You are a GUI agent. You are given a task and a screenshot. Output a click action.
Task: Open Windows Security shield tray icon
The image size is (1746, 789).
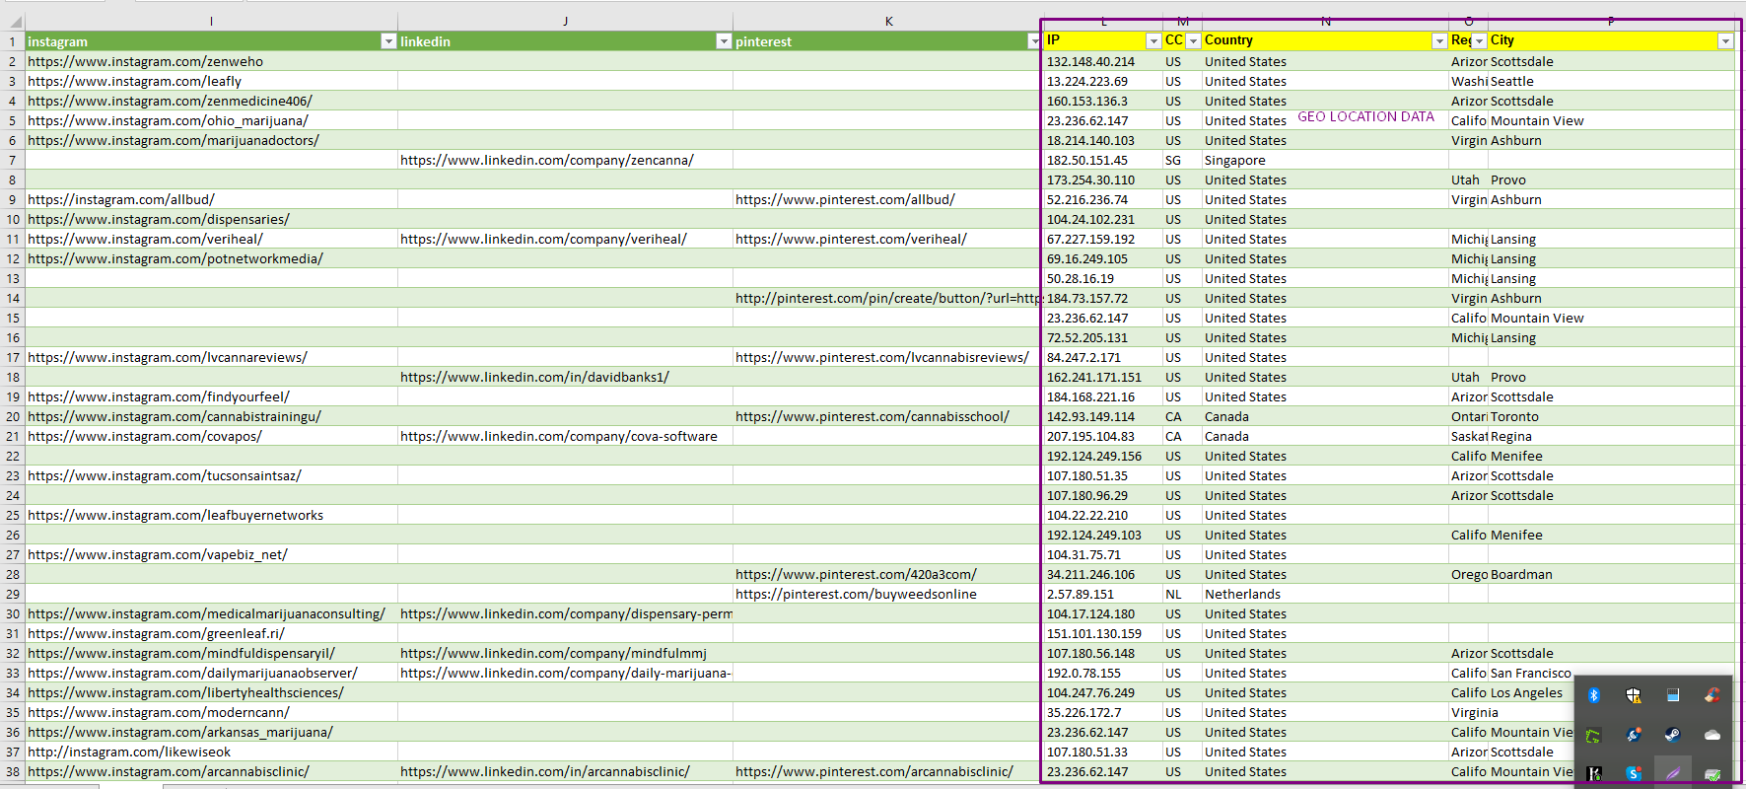pos(1634,695)
